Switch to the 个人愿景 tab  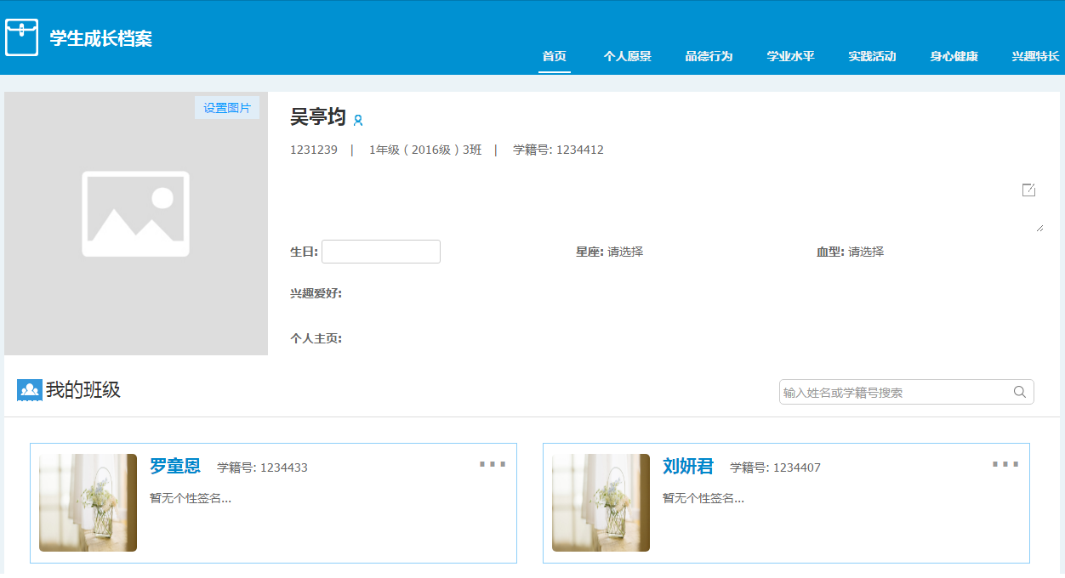[628, 56]
